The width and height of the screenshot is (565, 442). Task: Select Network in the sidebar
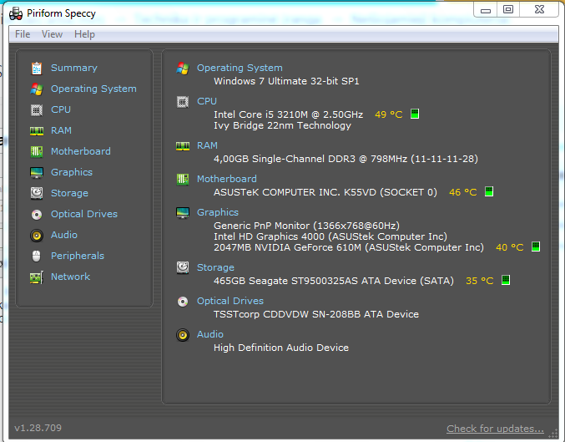[x=70, y=277]
